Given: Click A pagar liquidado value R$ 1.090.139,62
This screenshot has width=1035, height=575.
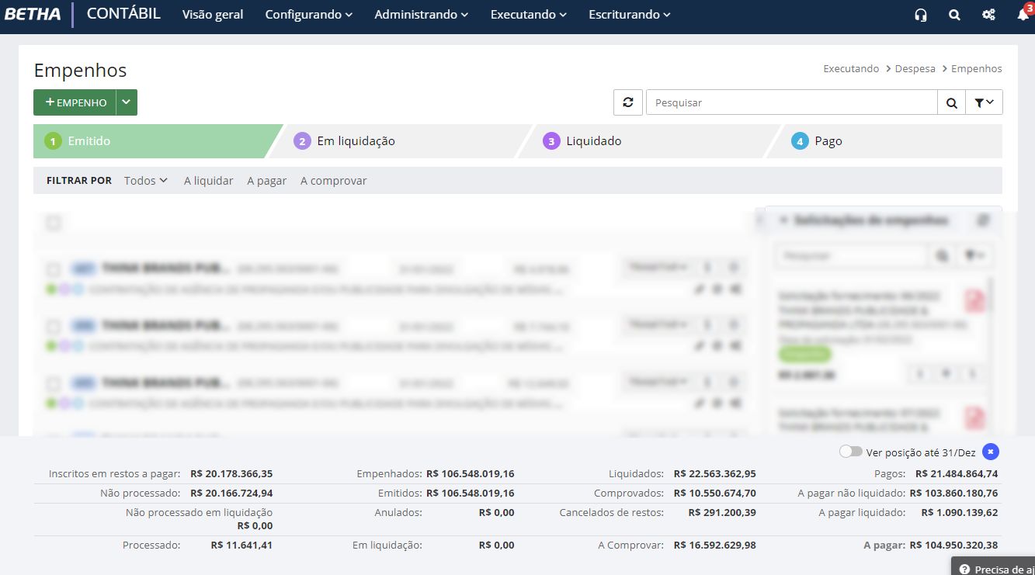Looking at the screenshot, I should (960, 512).
